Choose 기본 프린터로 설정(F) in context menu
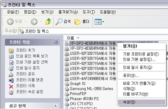The image size is (168, 109). 142,54
